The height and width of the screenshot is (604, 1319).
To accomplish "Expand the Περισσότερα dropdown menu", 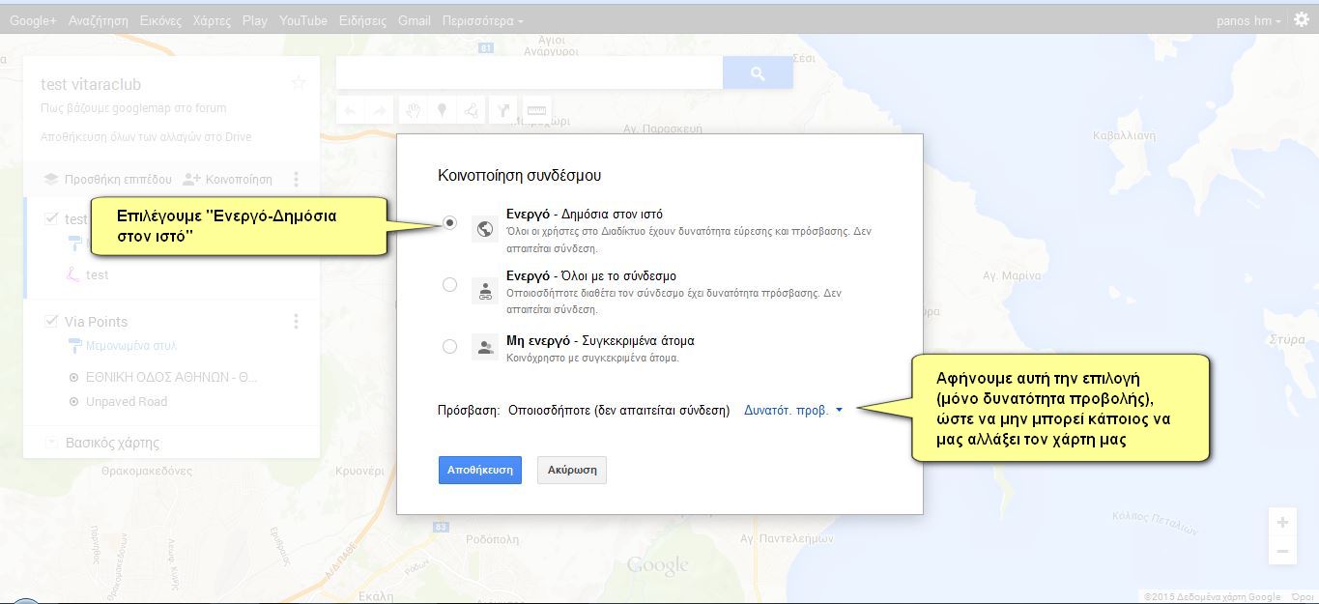I will click(482, 20).
